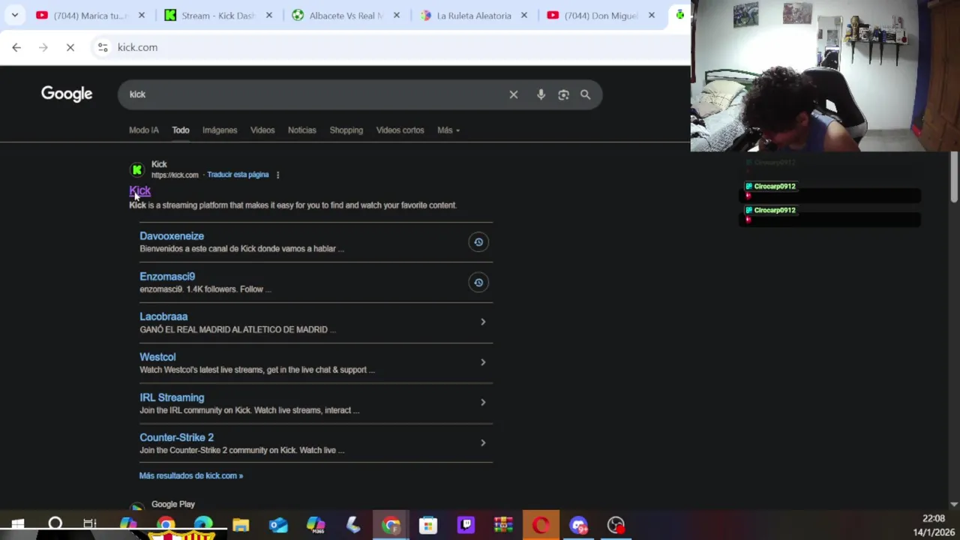960x540 pixels.
Task: Clear the search query with the X
Action: click(514, 94)
